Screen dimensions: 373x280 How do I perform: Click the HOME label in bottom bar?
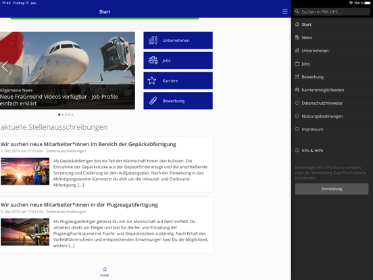105,275
